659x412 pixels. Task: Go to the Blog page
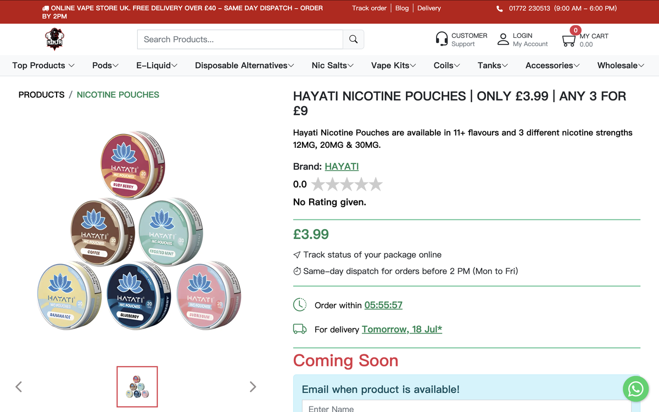(402, 8)
